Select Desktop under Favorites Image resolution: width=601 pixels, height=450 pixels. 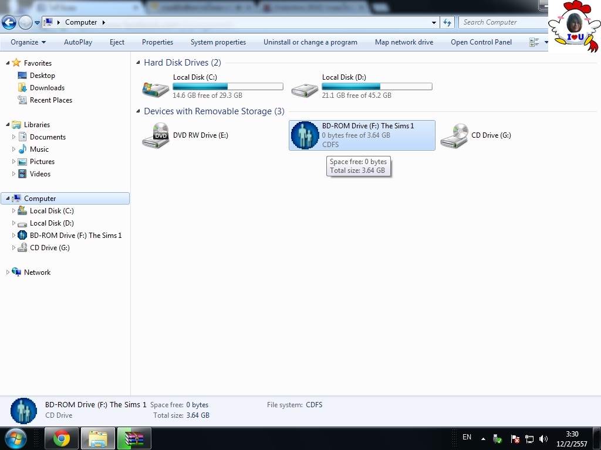(42, 76)
